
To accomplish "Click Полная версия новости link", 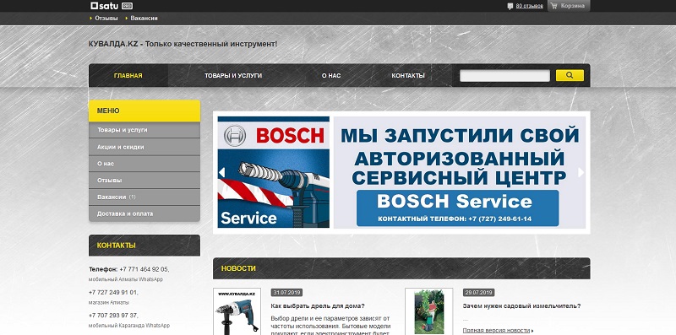I will coord(496,330).
